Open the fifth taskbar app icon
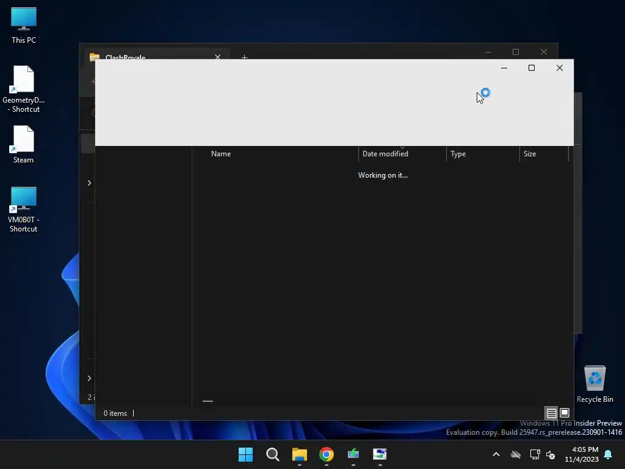This screenshot has width=625, height=469. tap(353, 454)
